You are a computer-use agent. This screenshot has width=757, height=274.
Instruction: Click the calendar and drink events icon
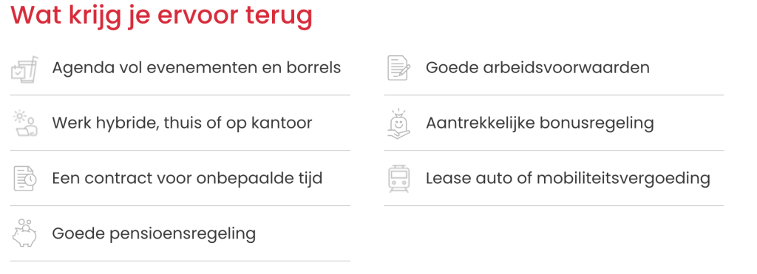pyautogui.click(x=24, y=69)
